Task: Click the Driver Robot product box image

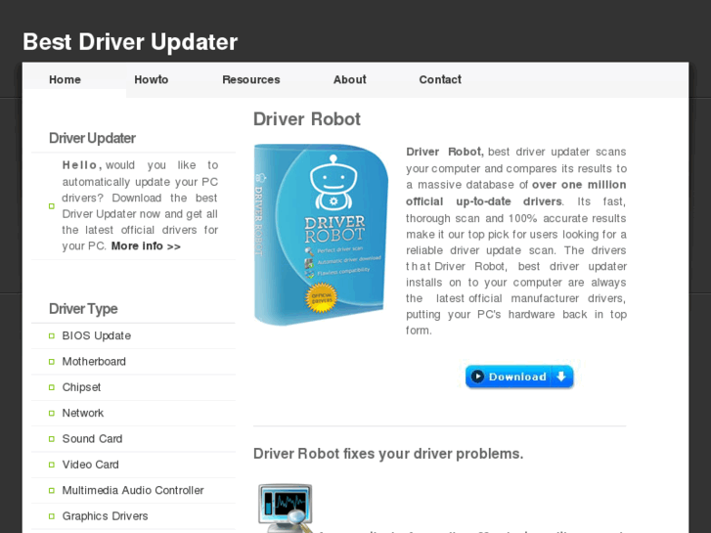Action: click(x=321, y=235)
